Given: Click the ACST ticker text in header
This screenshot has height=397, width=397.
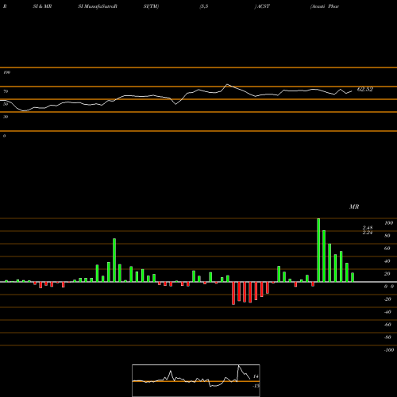Looking at the screenshot, I should tap(263, 6).
